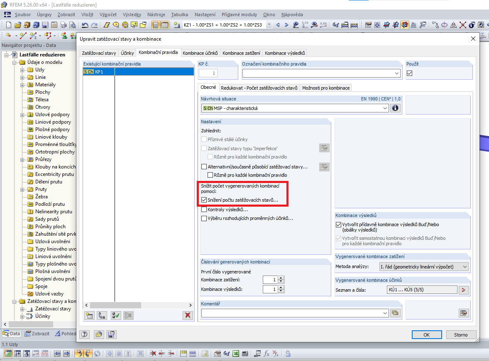Image resolution: width=489 pixels, height=361 pixels.
Task: Expand the Uzly tree node
Action: click(22, 70)
